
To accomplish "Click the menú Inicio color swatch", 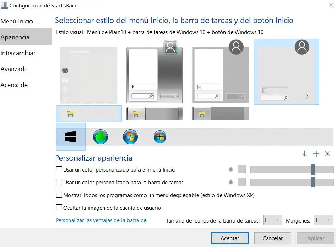I will coord(241,169).
